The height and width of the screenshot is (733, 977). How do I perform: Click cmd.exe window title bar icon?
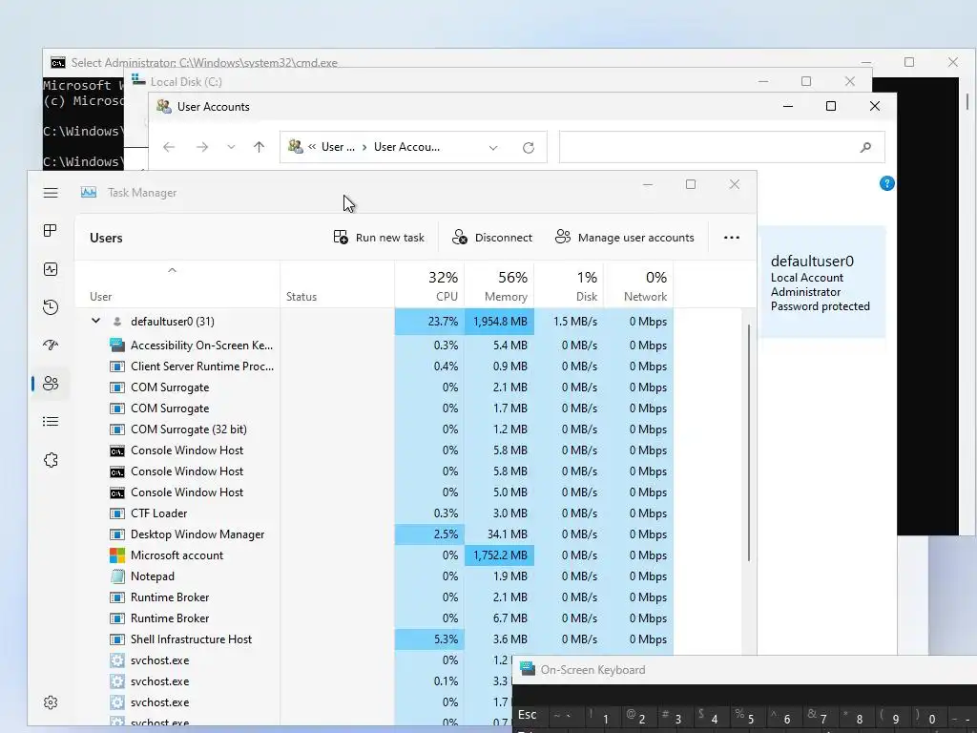[x=58, y=62]
